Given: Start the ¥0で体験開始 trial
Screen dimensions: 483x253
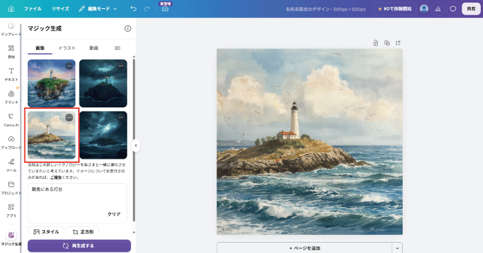Looking at the screenshot, I should point(394,9).
